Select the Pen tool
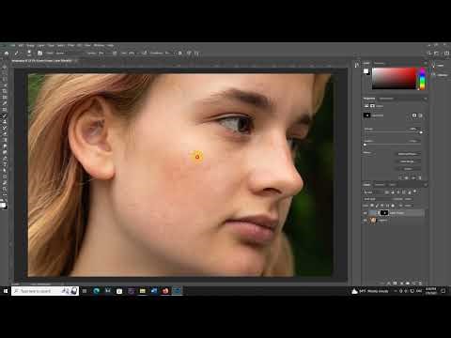Screen dimensions: 451x338 (5, 158)
